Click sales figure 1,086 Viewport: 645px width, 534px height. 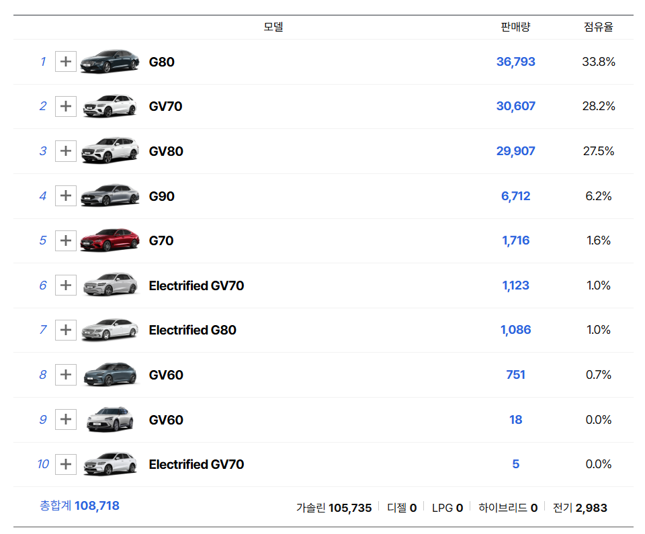click(x=516, y=330)
